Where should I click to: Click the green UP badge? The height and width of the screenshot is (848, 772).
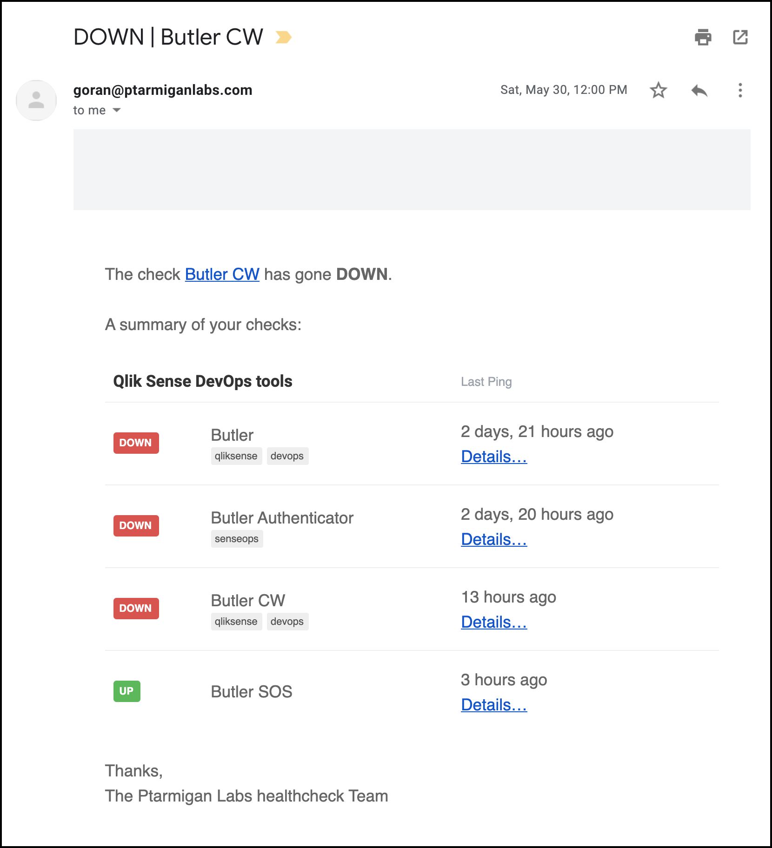click(126, 691)
